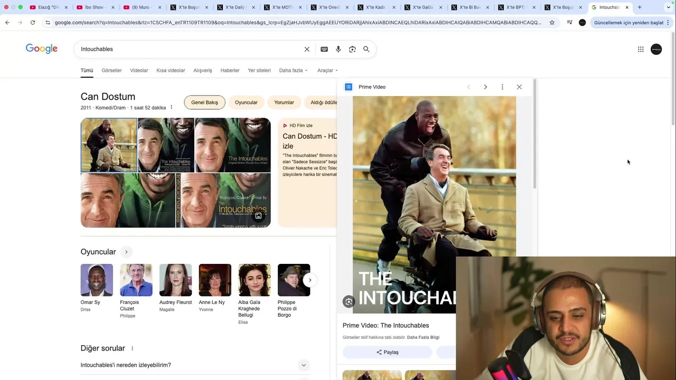Click the Paylaş button
Viewport: 676px width, 380px height.
[387, 352]
